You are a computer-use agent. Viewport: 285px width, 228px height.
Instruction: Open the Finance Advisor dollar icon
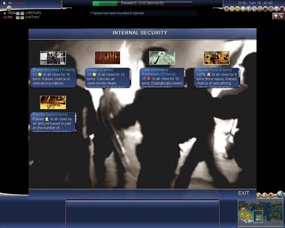[232, 9]
